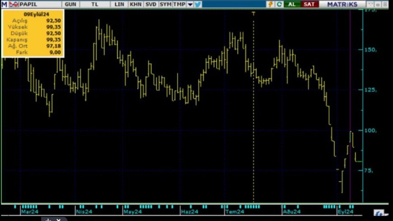
Task: Toggle the KHN chart option
Action: [x=135, y=4]
